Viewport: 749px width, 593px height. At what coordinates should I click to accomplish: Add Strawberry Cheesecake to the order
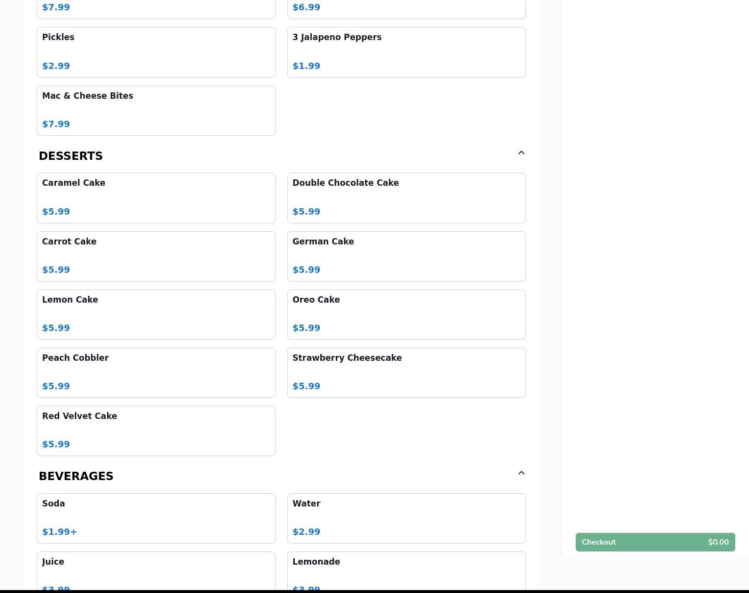pos(406,373)
